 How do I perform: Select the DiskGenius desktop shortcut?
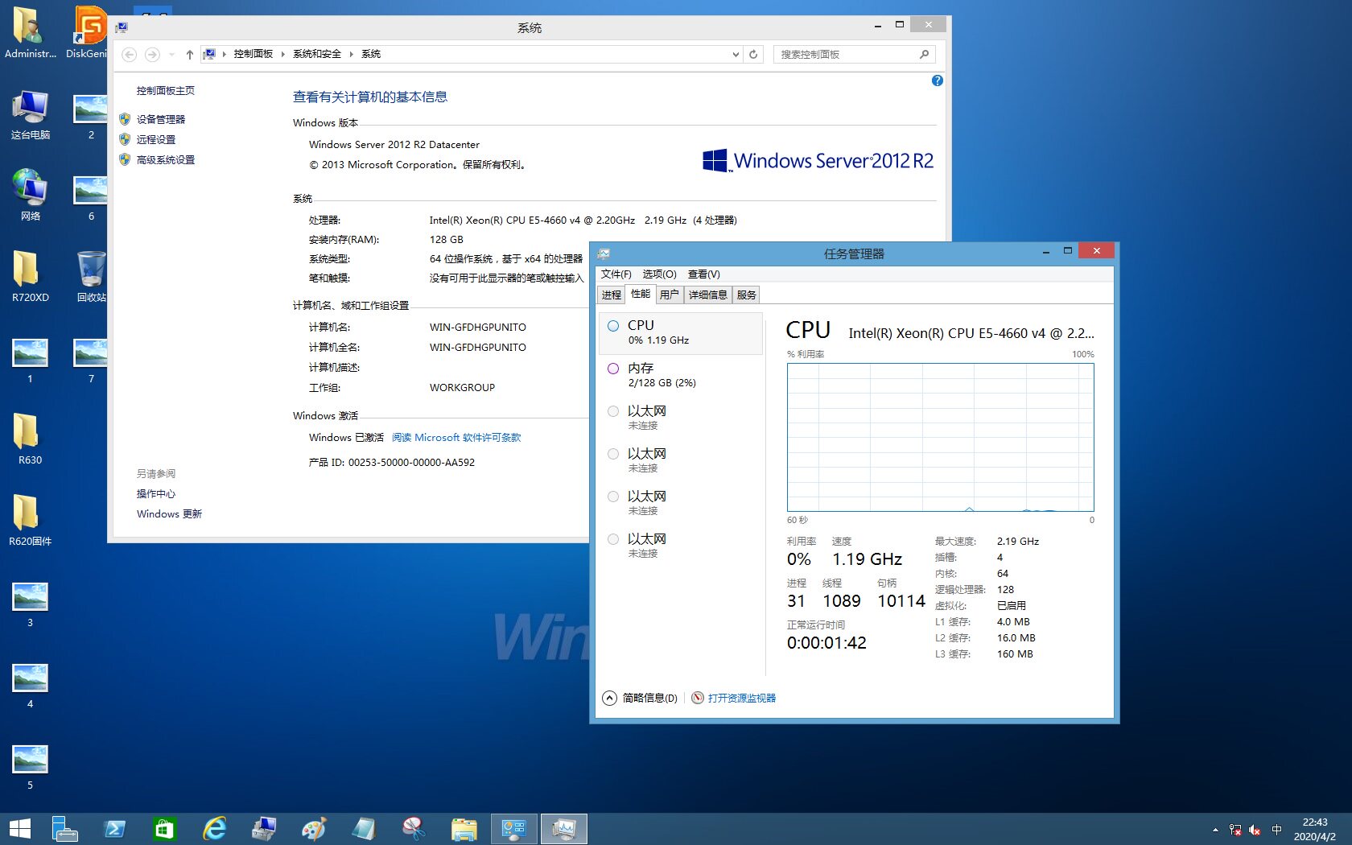click(x=87, y=32)
